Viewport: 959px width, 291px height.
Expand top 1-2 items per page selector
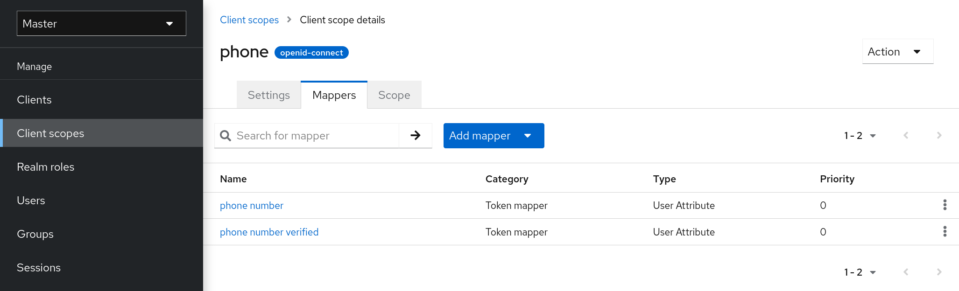[x=860, y=136]
